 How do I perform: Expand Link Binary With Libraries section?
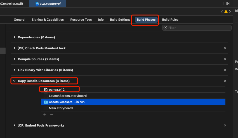coord(15,70)
